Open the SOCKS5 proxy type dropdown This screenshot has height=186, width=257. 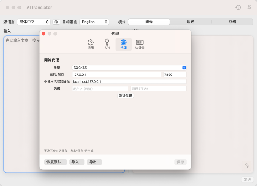129,68
